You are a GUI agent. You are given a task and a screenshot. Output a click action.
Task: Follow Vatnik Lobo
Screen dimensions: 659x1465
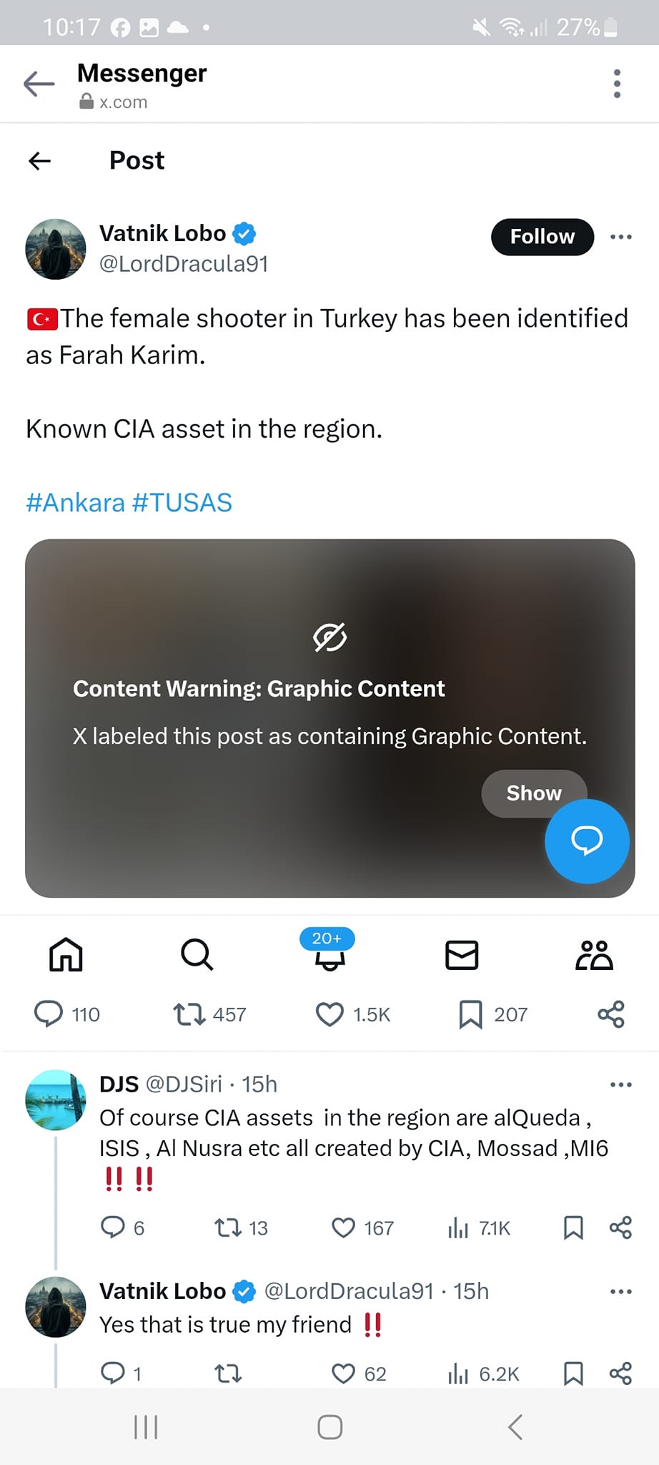click(x=542, y=237)
